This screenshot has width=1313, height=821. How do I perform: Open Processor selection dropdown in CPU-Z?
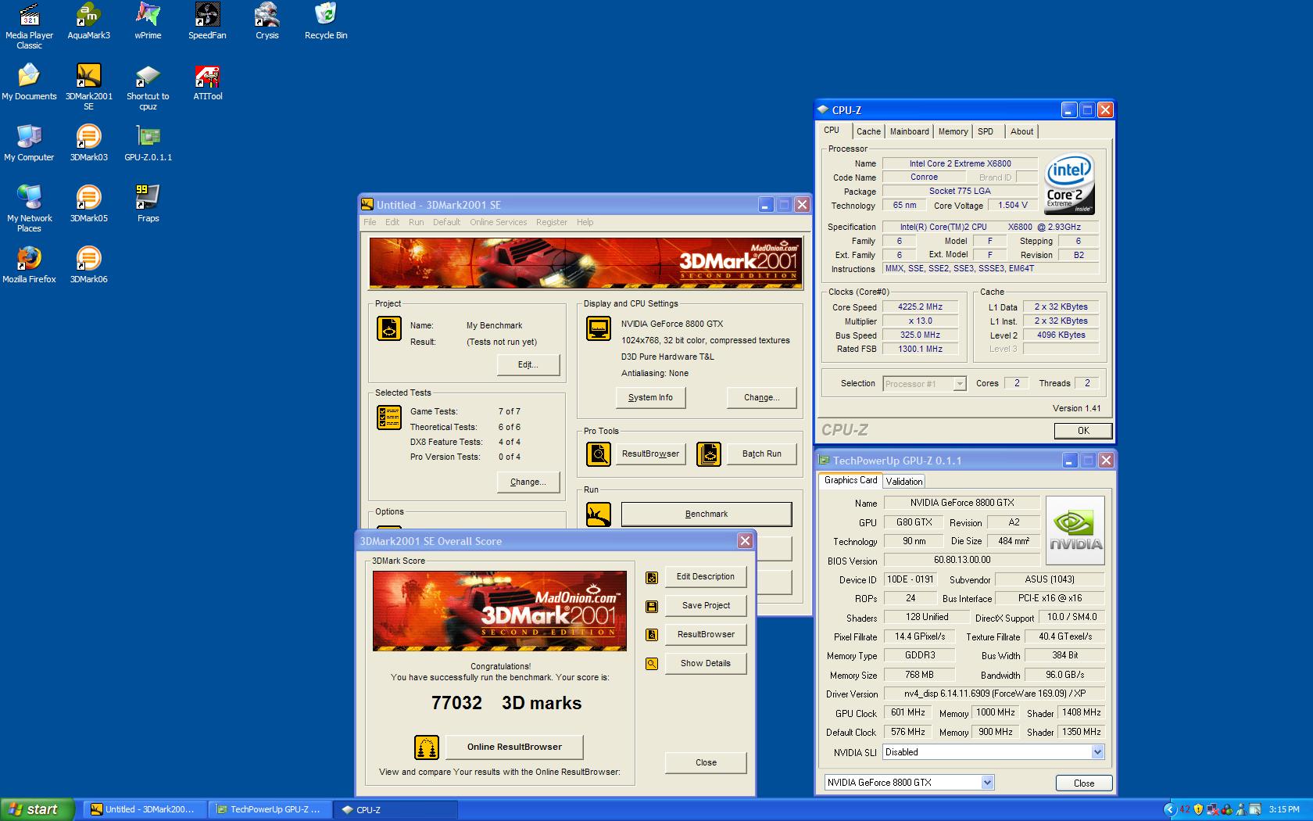tap(959, 384)
